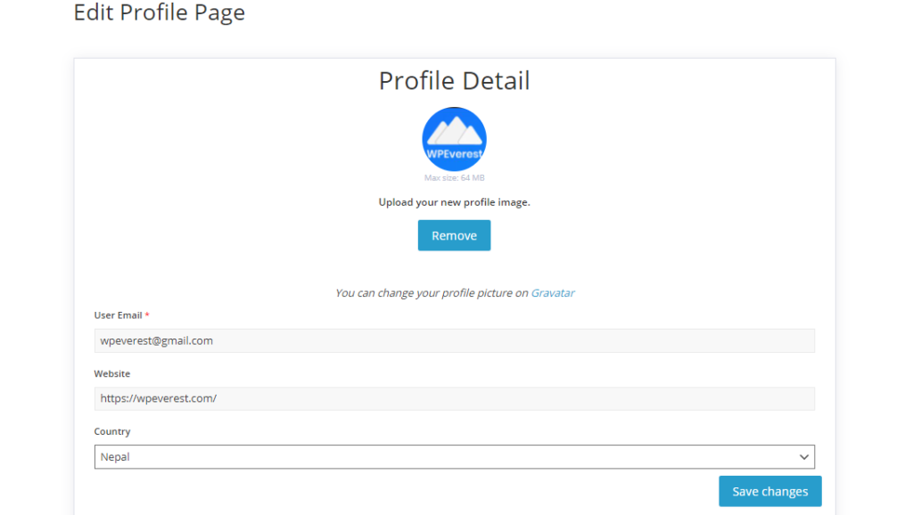Focus the Website URL input field
The width and height of the screenshot is (913, 515).
pyautogui.click(x=454, y=398)
